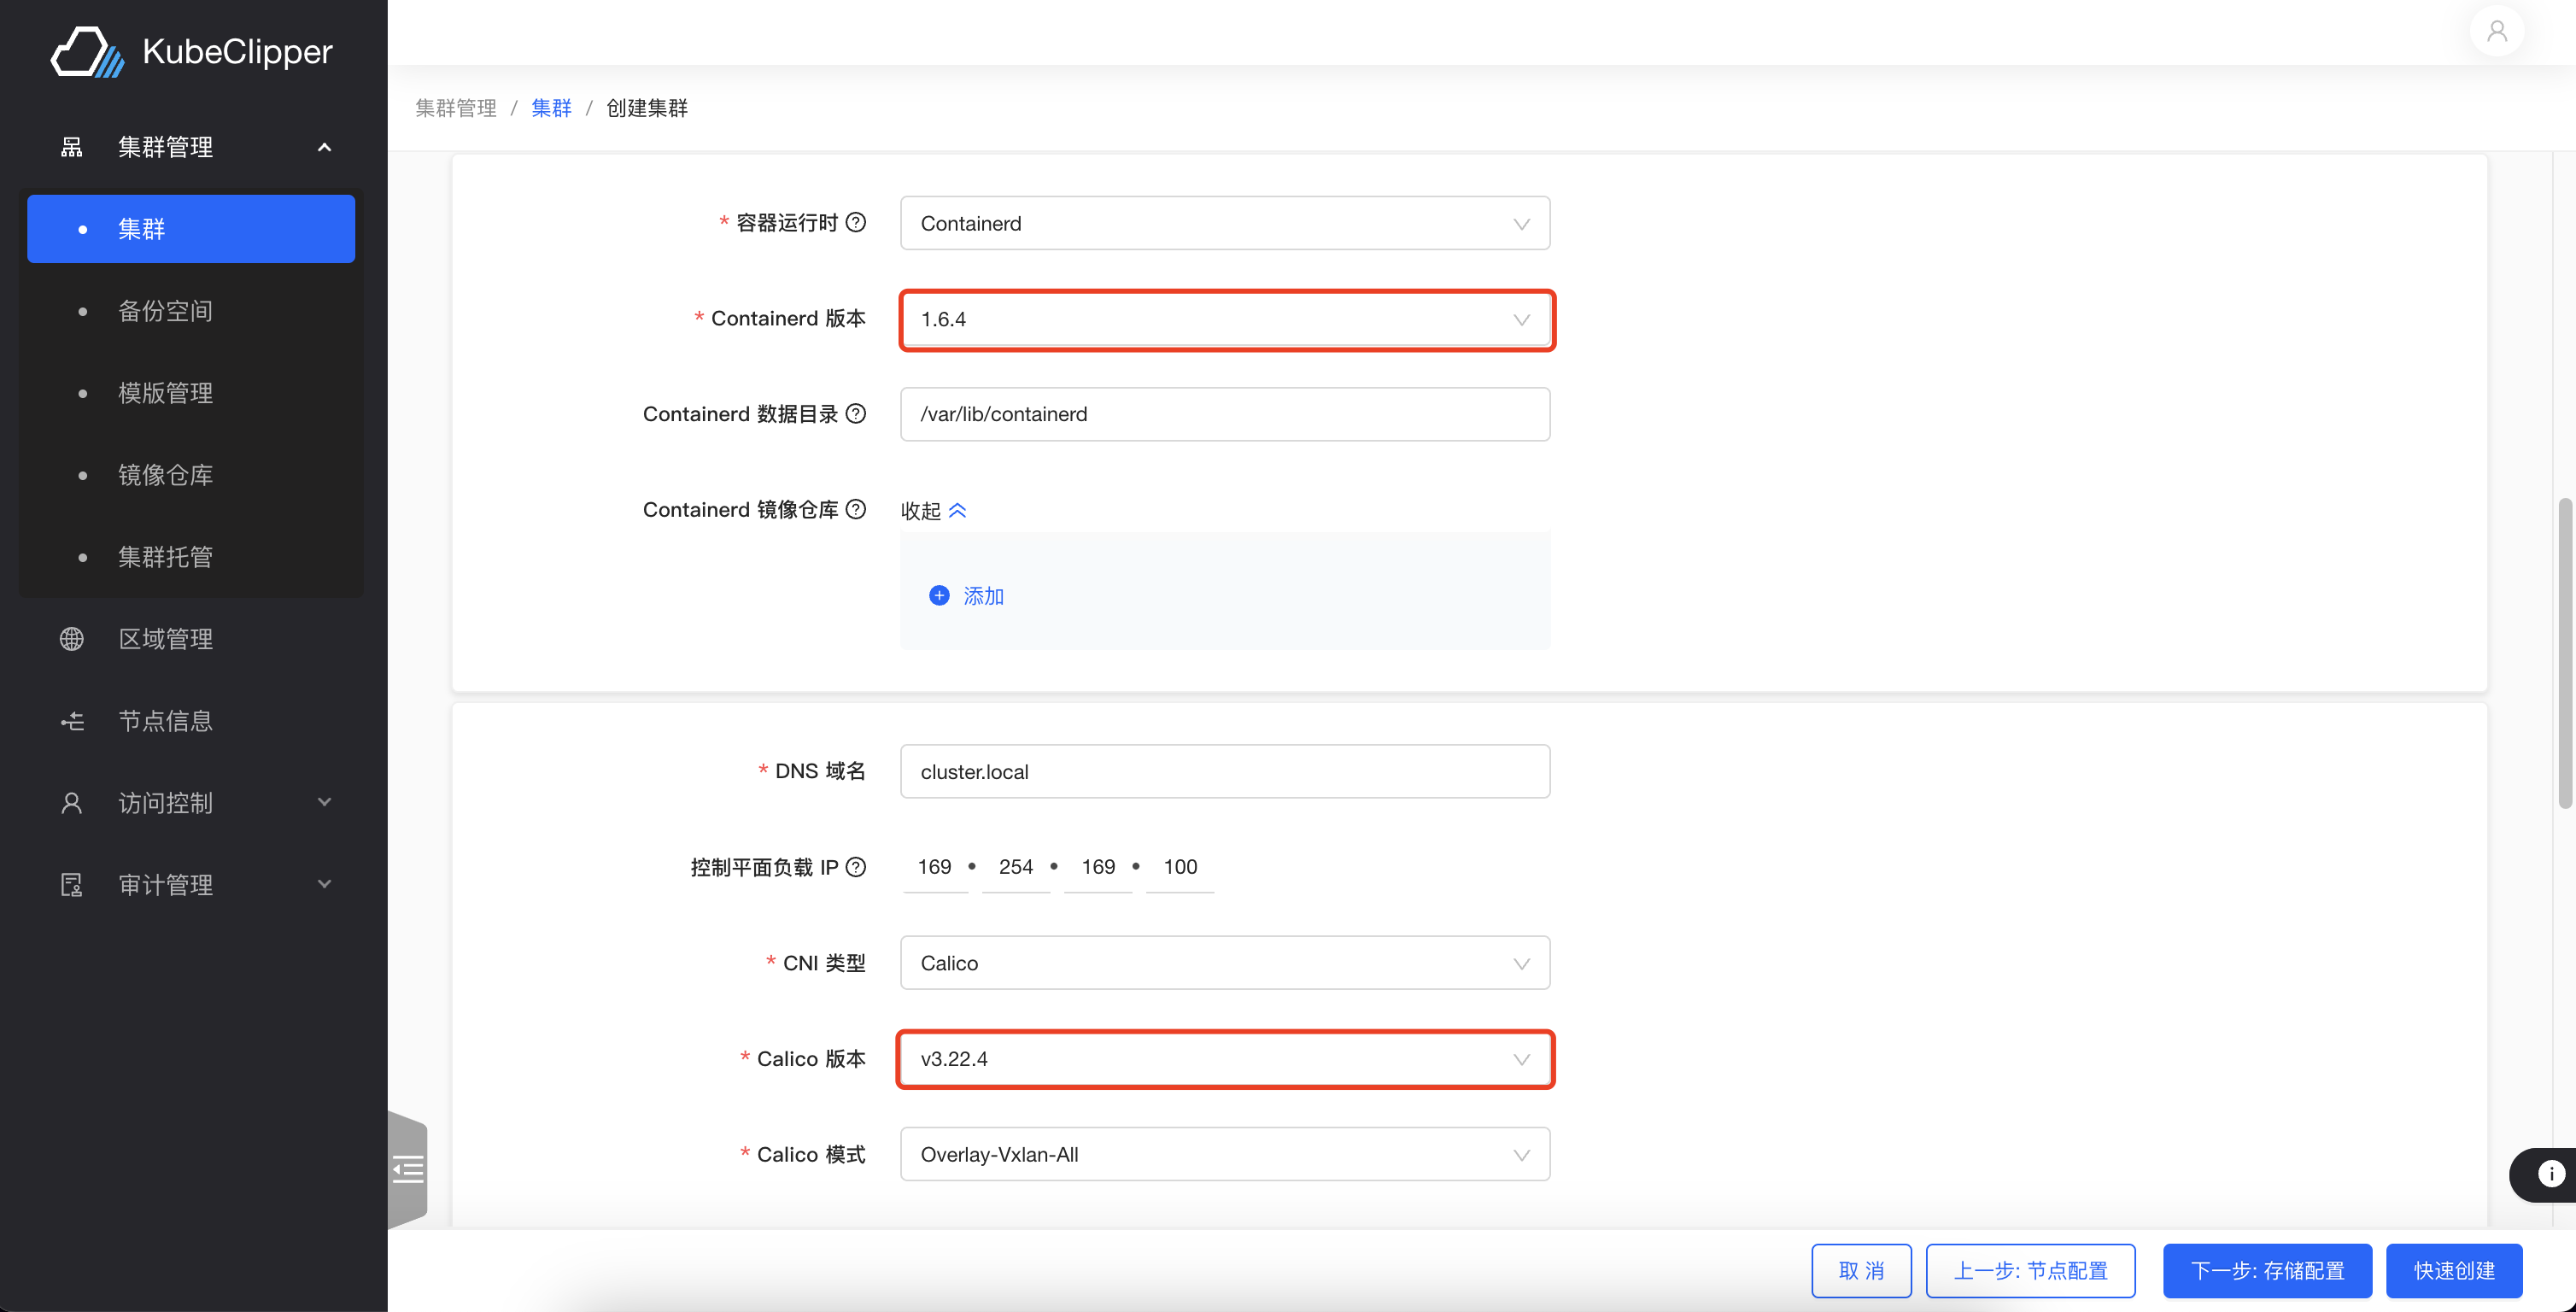Click the user profile avatar icon
Viewport: 2576px width, 1312px height.
click(2496, 32)
